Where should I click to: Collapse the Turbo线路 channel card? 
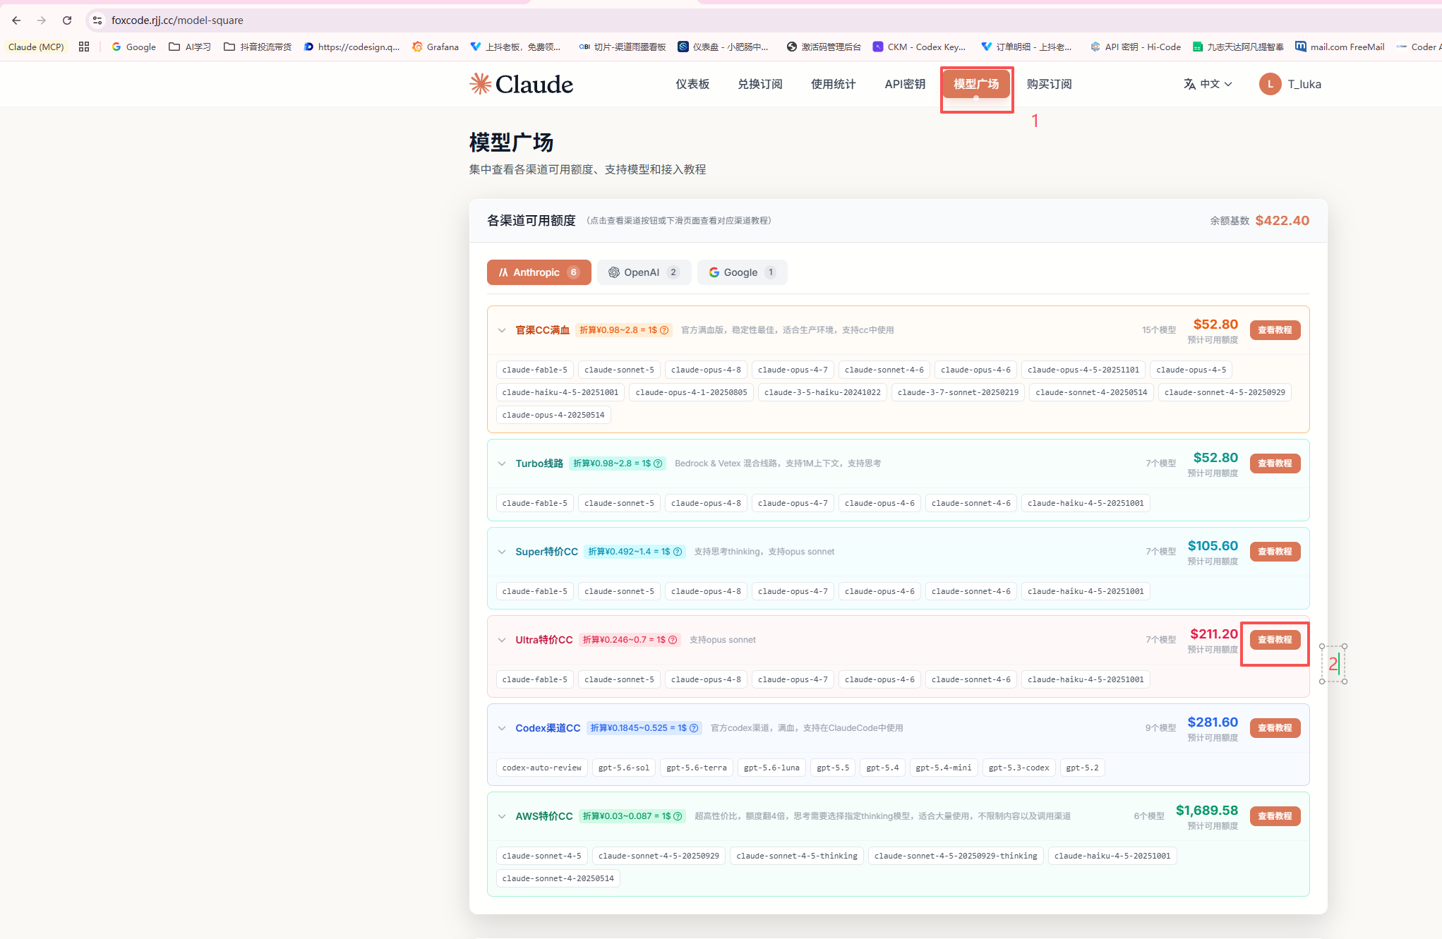[502, 464]
